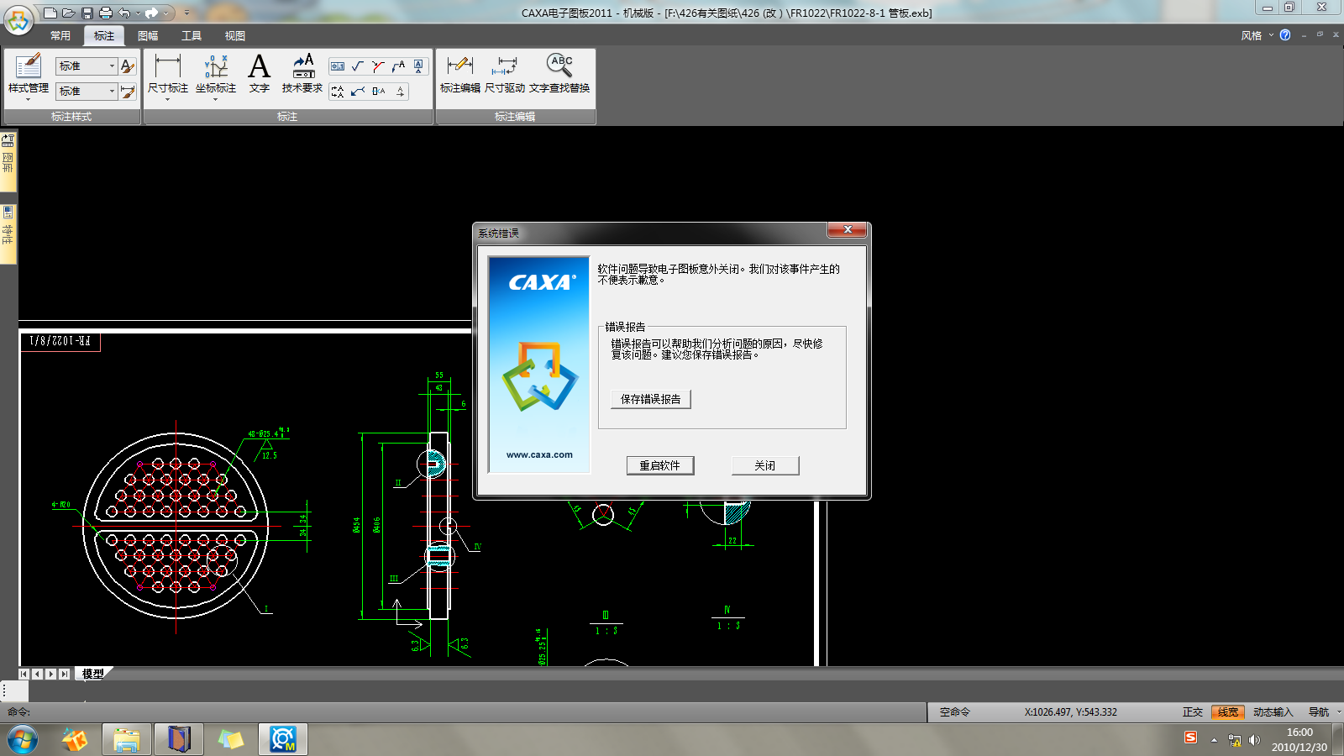Click the CAXA taskbar application icon
This screenshot has height=756, width=1344.
pos(283,740)
